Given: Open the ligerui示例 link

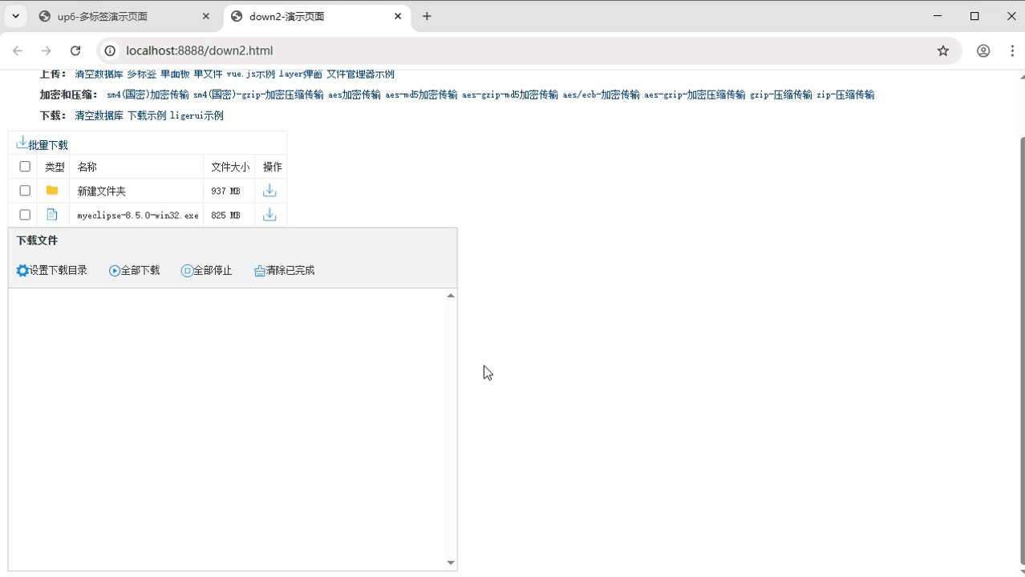Looking at the screenshot, I should (x=196, y=115).
